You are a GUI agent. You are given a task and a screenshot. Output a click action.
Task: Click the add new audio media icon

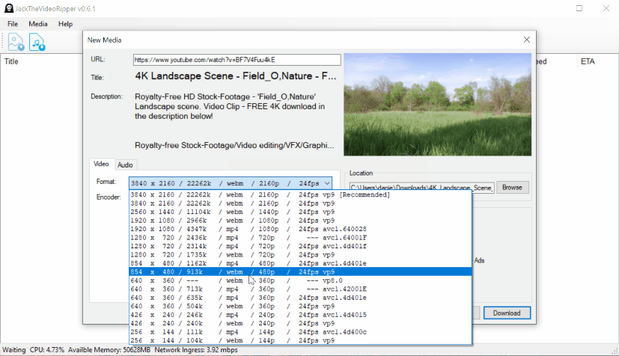(x=37, y=42)
